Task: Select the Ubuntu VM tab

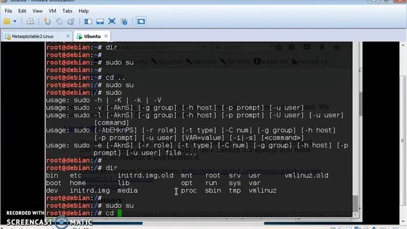Action: 92,36
